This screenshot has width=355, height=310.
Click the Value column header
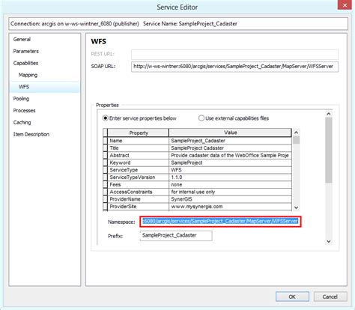click(230, 133)
